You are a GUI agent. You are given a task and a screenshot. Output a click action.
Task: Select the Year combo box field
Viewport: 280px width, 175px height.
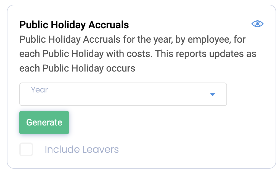[123, 94]
